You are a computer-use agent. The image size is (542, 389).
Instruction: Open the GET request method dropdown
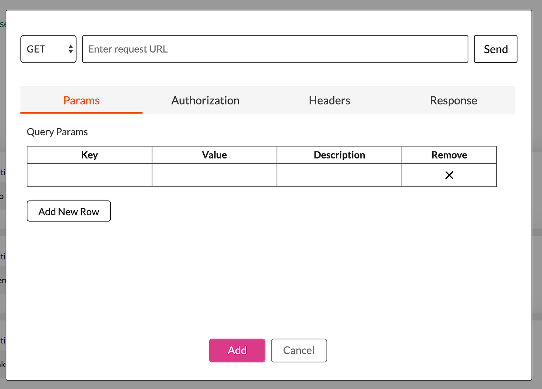point(48,49)
